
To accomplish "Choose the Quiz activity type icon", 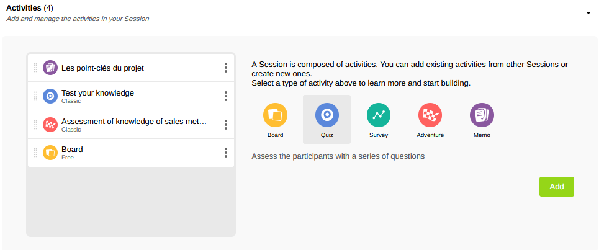I will coord(327,115).
